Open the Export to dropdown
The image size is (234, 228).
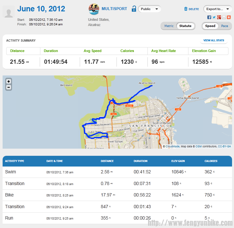pyautogui.click(x=218, y=9)
